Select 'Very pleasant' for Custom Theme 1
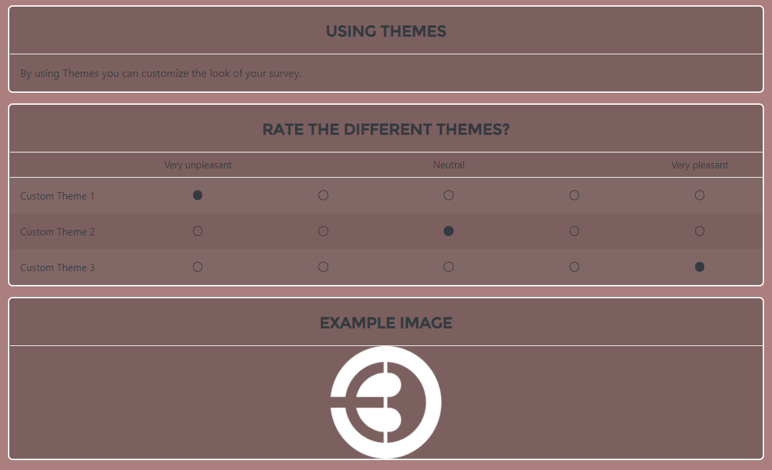Image resolution: width=772 pixels, height=470 pixels. [699, 195]
